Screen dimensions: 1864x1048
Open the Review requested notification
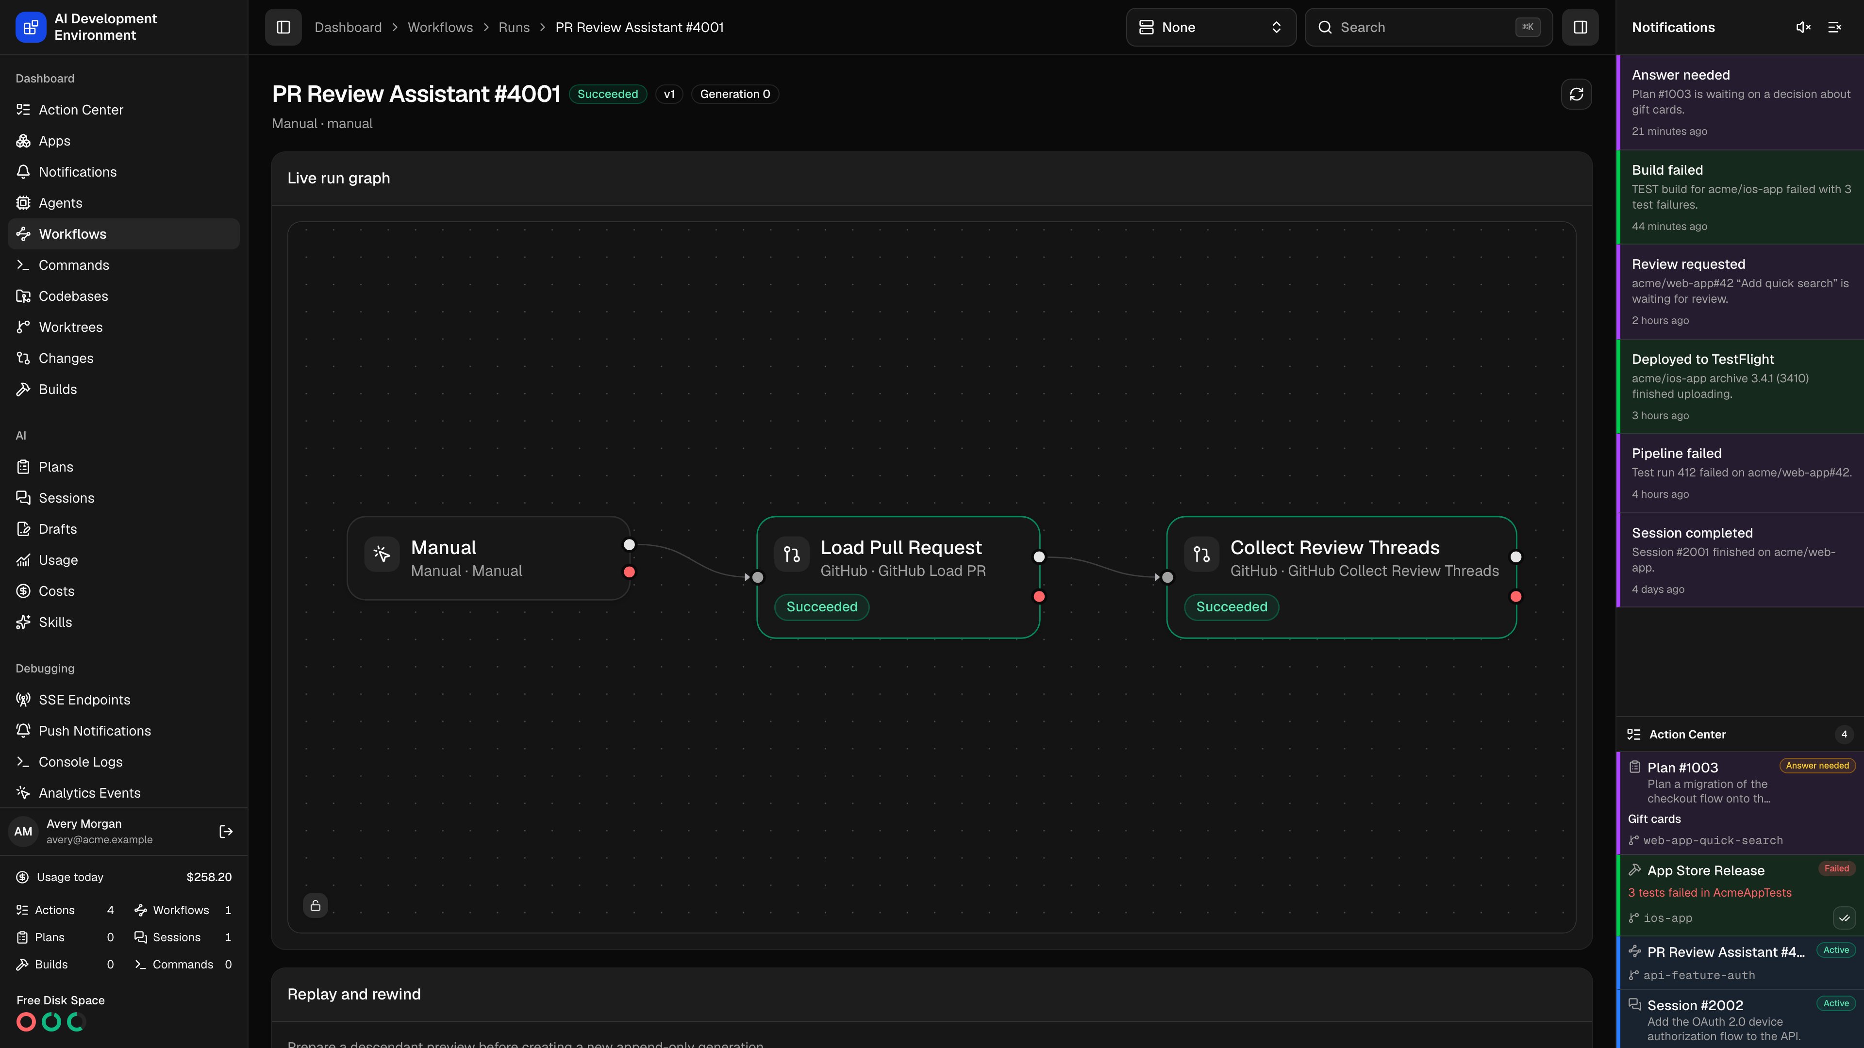pyautogui.click(x=1740, y=292)
